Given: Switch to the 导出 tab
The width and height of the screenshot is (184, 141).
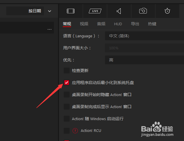Looking at the screenshot, I should (135, 24).
